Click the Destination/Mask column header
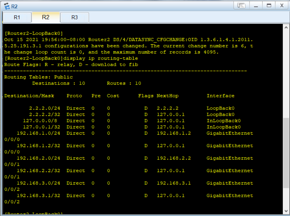Screen dimensions: 290x216 [29, 96]
